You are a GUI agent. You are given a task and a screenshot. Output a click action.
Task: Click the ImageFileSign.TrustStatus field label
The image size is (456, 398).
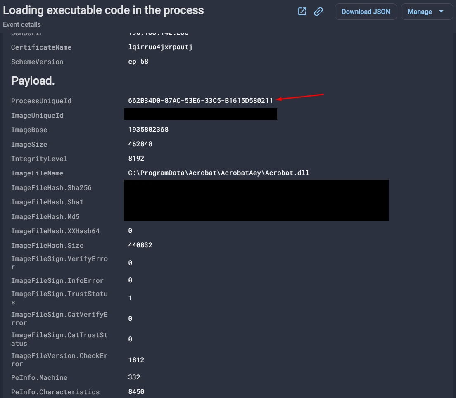[x=59, y=298]
